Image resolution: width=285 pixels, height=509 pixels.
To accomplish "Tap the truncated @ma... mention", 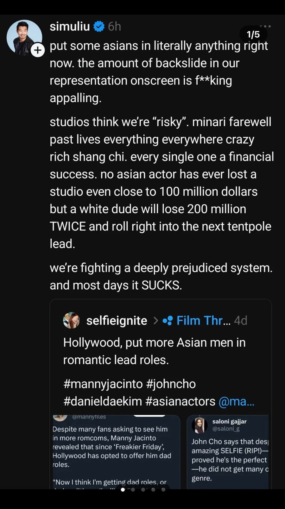I will [x=236, y=401].
